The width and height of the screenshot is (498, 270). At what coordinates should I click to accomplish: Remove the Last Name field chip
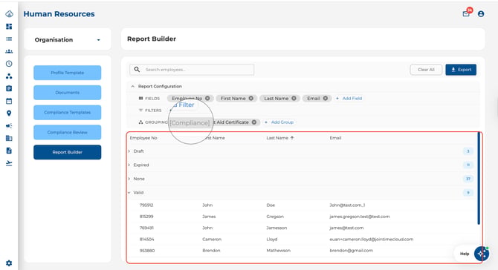point(294,98)
